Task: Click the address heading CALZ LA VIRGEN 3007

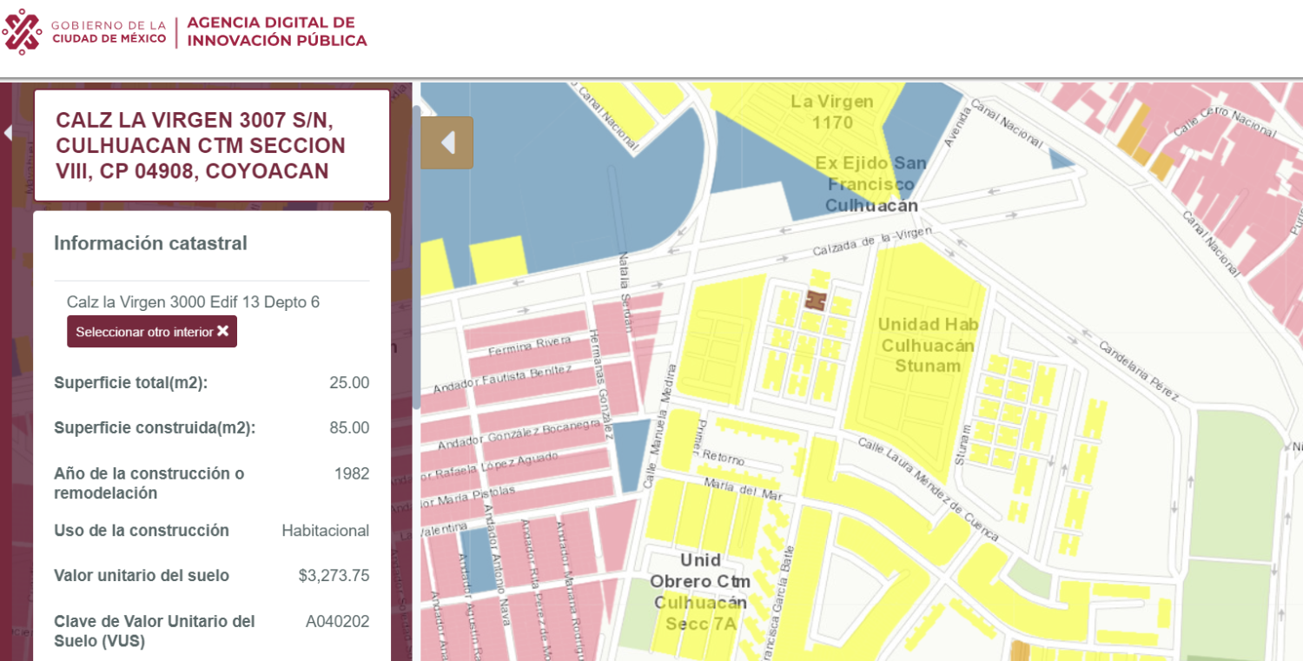Action: [x=201, y=146]
